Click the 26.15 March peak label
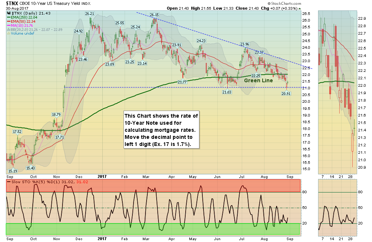This screenshot has height=242, width=372. pos(154,15)
